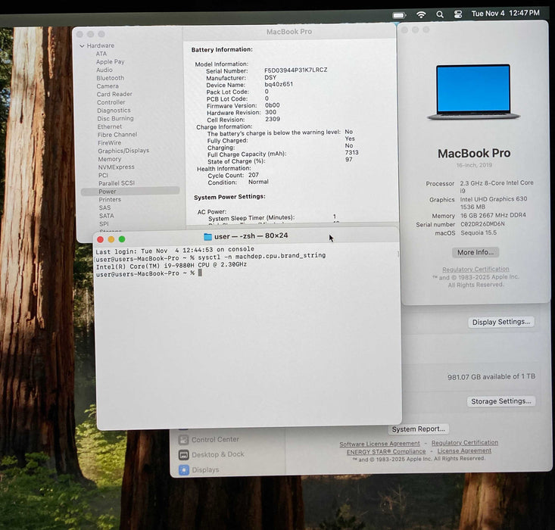Click the macOS Sequoia 15.5 value
Viewport: 555px width, 530px height.
point(479,232)
